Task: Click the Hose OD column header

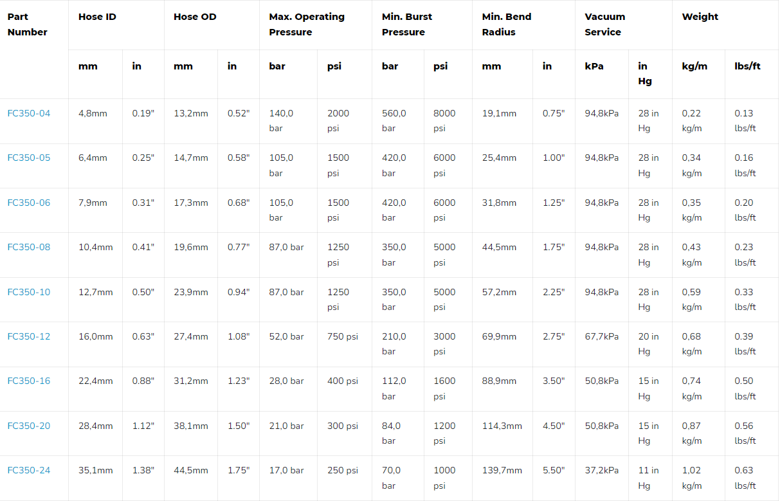Action: [x=195, y=17]
